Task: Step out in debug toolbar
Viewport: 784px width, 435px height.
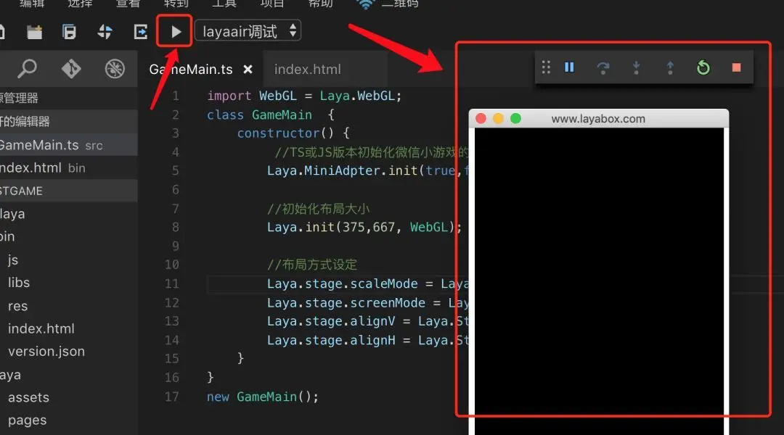Action: pyautogui.click(x=670, y=67)
